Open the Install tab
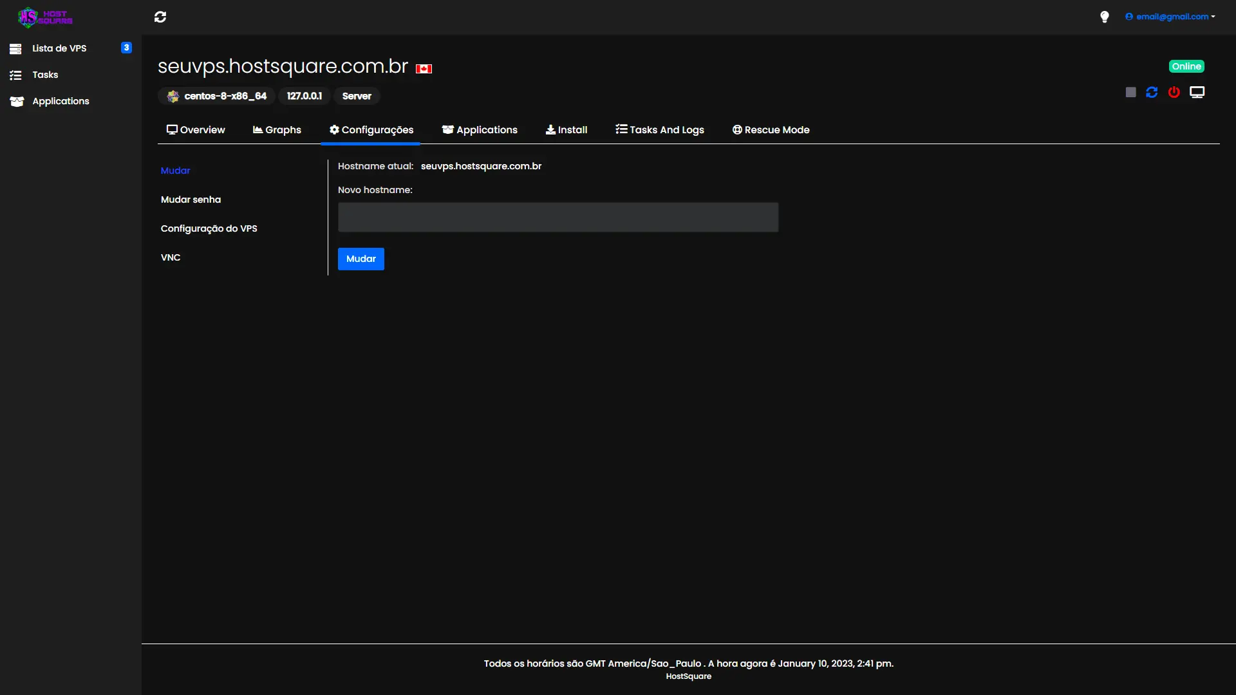The height and width of the screenshot is (695, 1236). (x=566, y=129)
